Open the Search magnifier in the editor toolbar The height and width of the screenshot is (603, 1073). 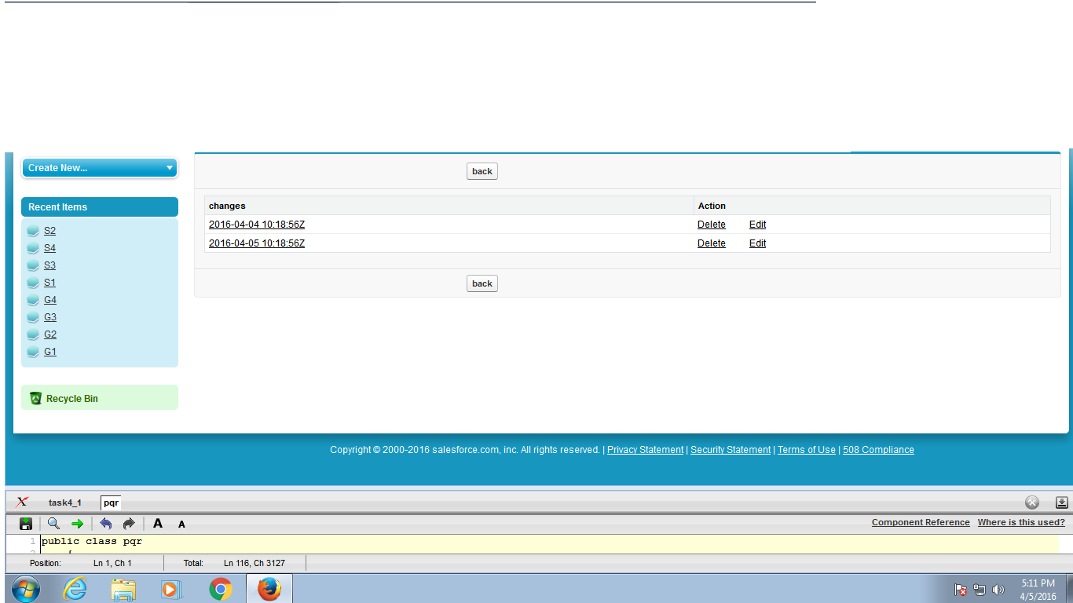[53, 524]
